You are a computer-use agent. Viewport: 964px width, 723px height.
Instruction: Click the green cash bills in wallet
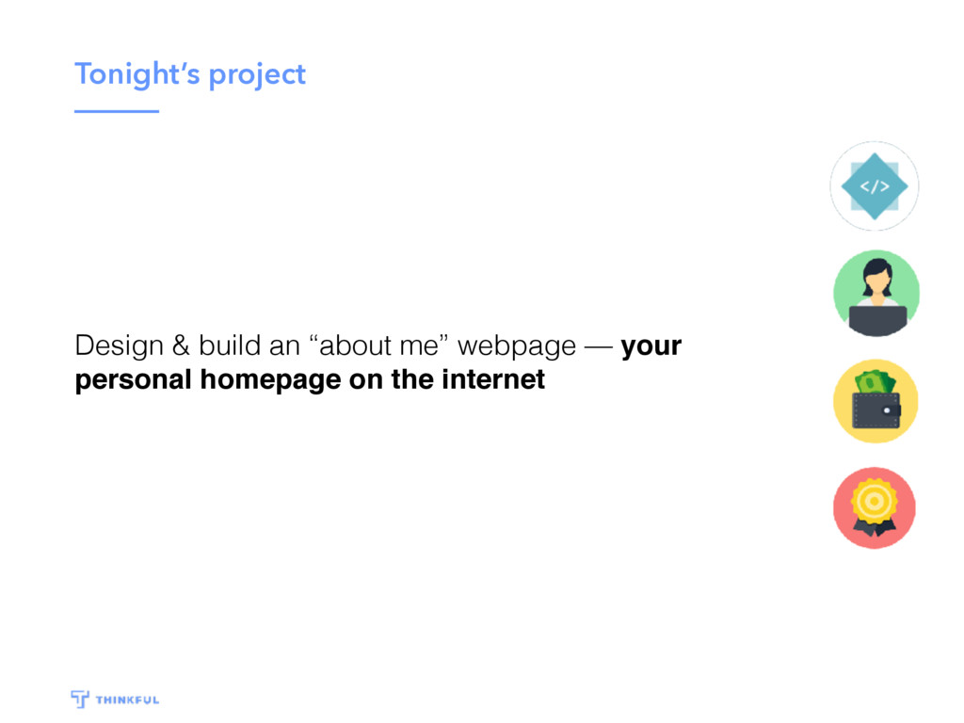875,382
